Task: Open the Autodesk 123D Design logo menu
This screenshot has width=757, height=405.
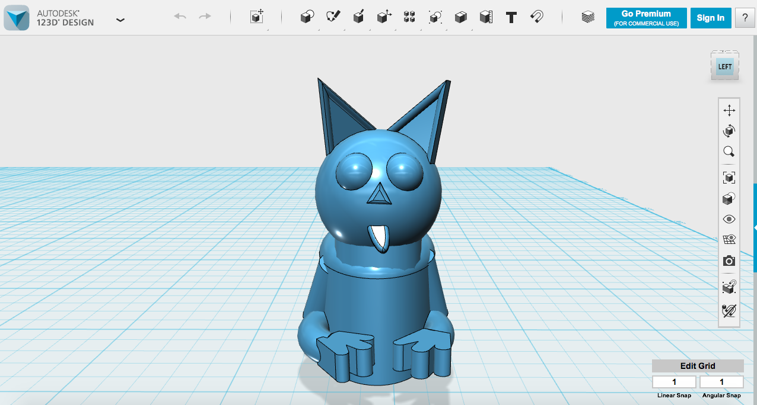Action: tap(17, 18)
